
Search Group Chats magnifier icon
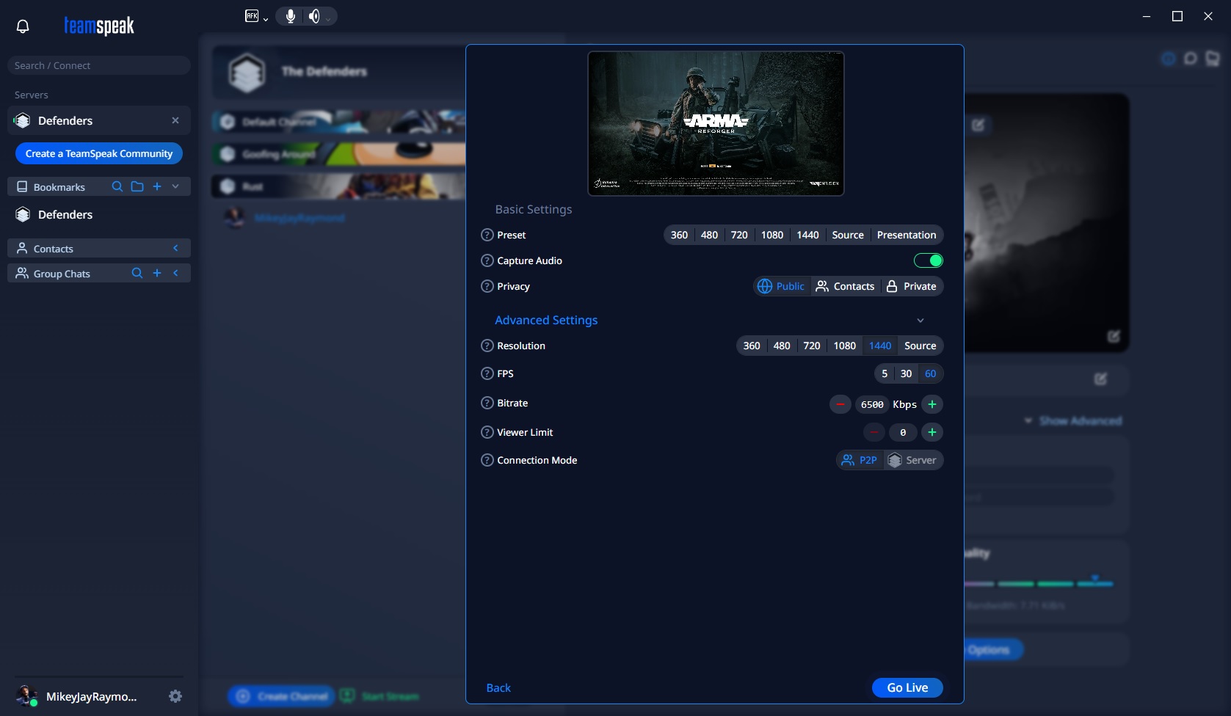click(x=137, y=273)
